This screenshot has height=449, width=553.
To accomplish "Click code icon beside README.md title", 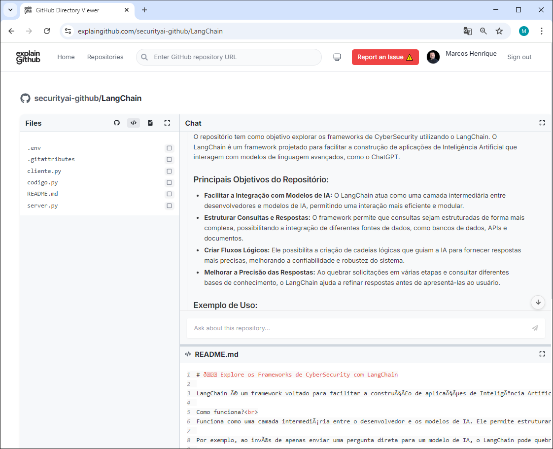I will click(x=188, y=354).
